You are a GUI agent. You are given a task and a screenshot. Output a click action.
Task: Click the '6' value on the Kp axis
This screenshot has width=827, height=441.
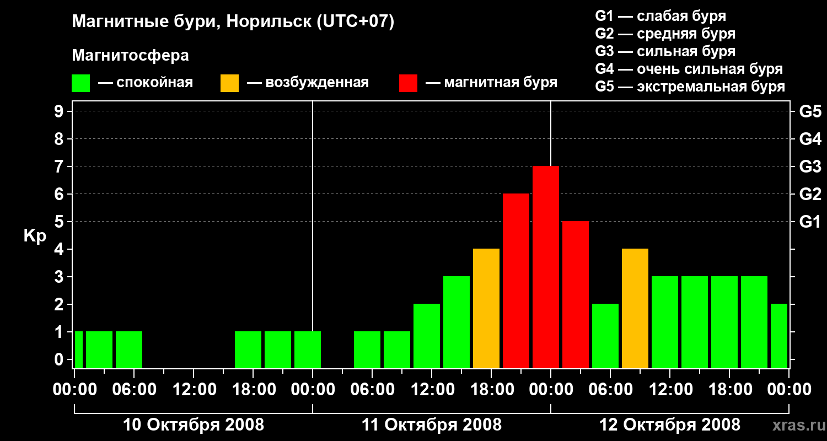(x=60, y=194)
